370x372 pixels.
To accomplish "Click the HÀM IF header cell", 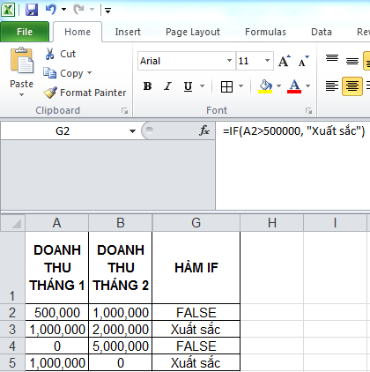I will tap(196, 268).
